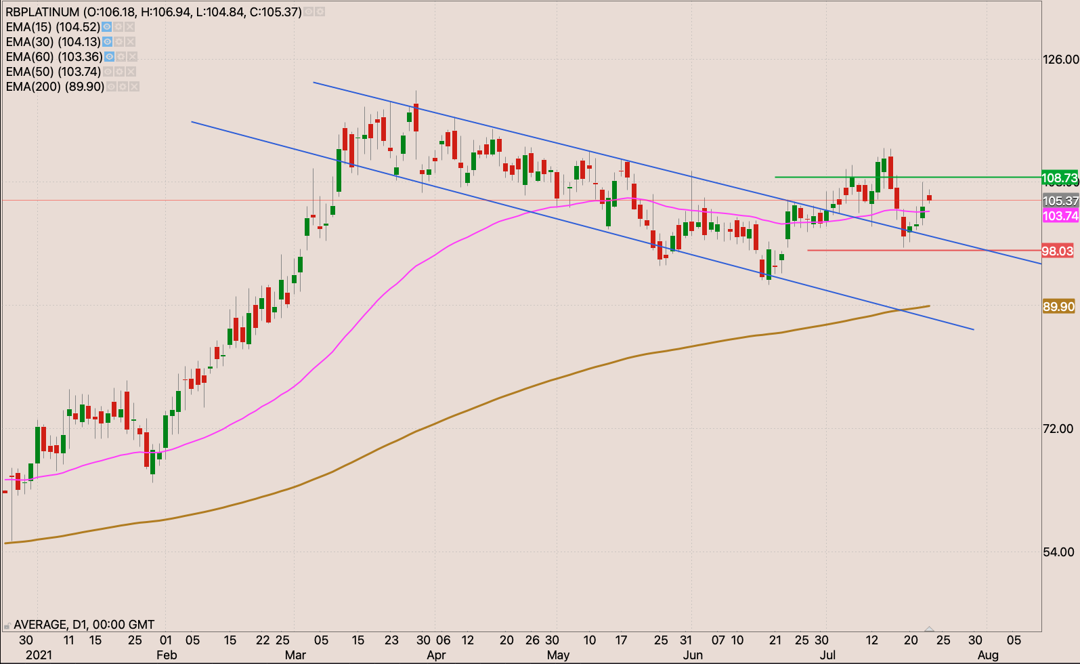Image resolution: width=1080 pixels, height=664 pixels.
Task: Open settings gear for EMA(200) indicator
Action: click(x=123, y=87)
